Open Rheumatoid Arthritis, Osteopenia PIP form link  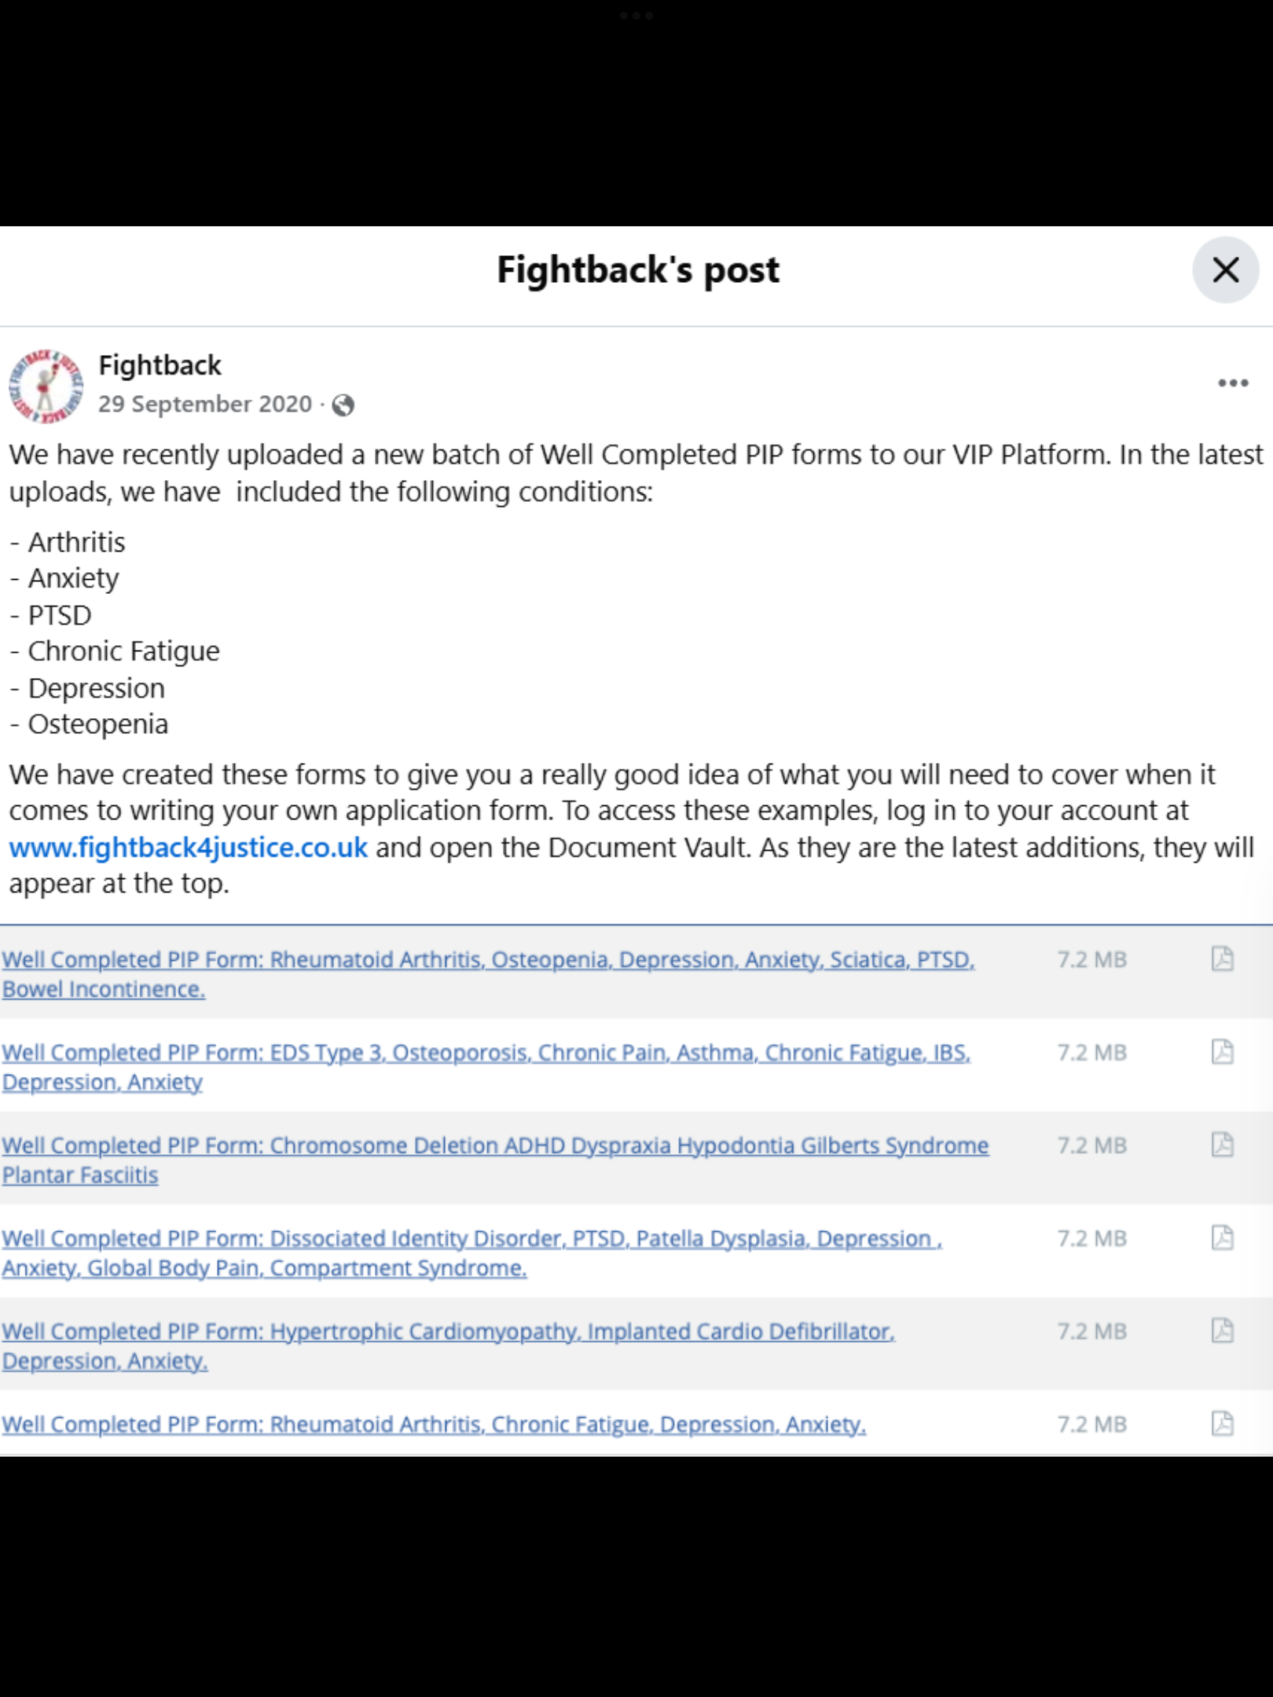(487, 960)
